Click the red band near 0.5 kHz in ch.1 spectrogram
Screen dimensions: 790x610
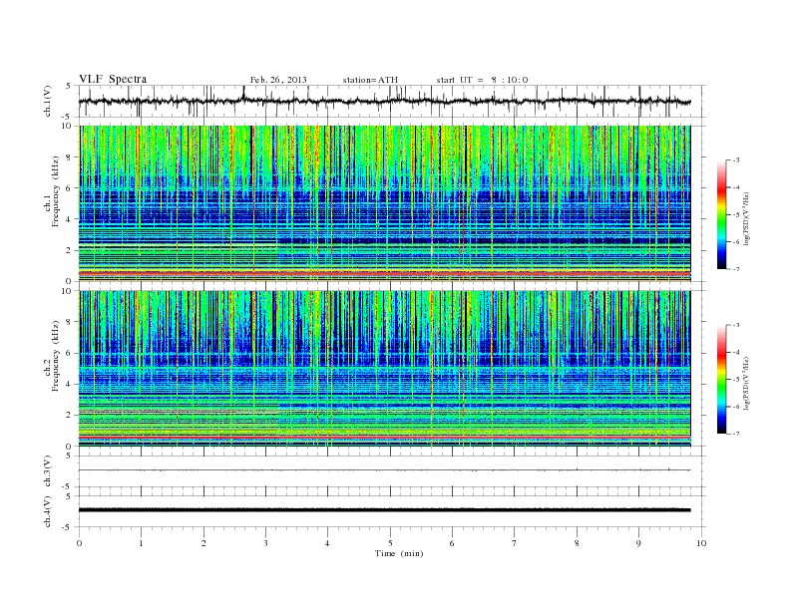pos(384,273)
